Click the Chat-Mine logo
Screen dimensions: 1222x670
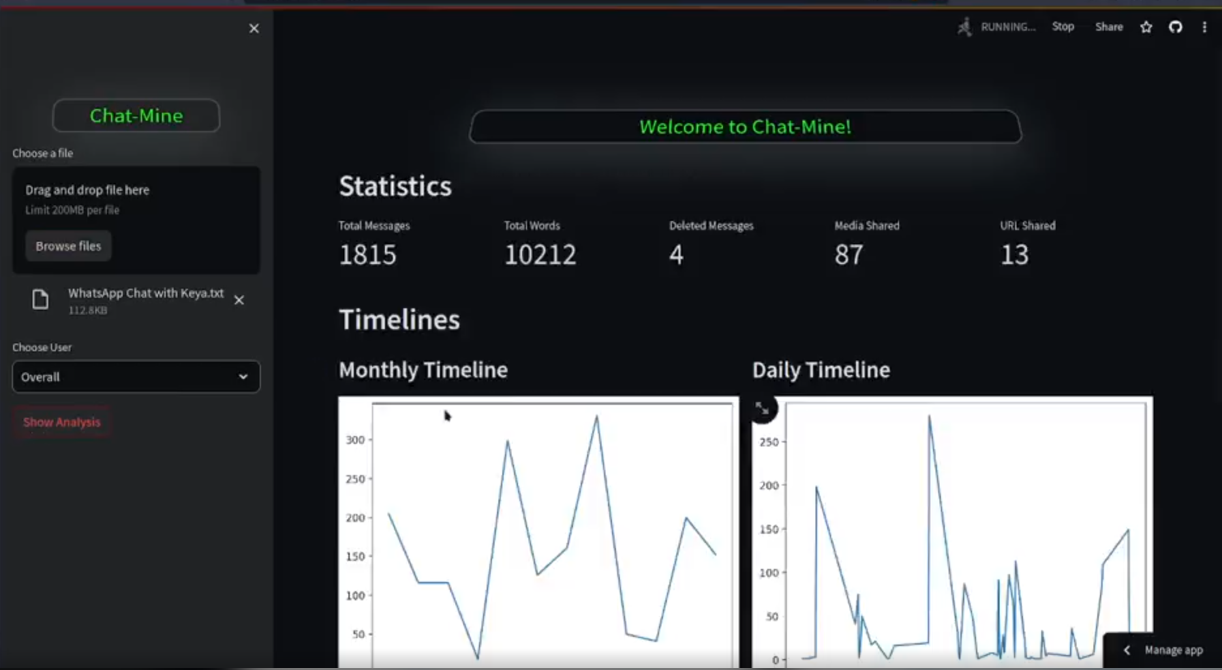tap(136, 115)
